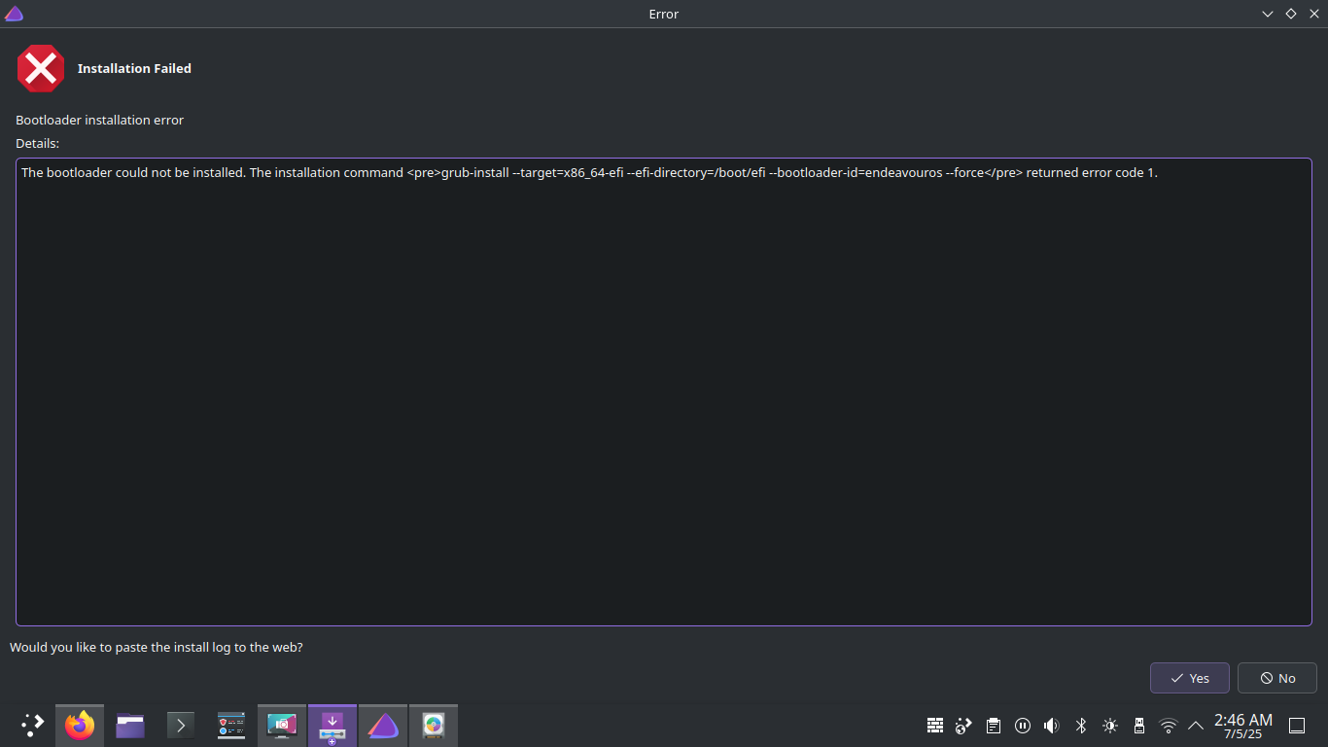Click the media pause tray icon
Viewport: 1328px width, 747px height.
(1023, 726)
